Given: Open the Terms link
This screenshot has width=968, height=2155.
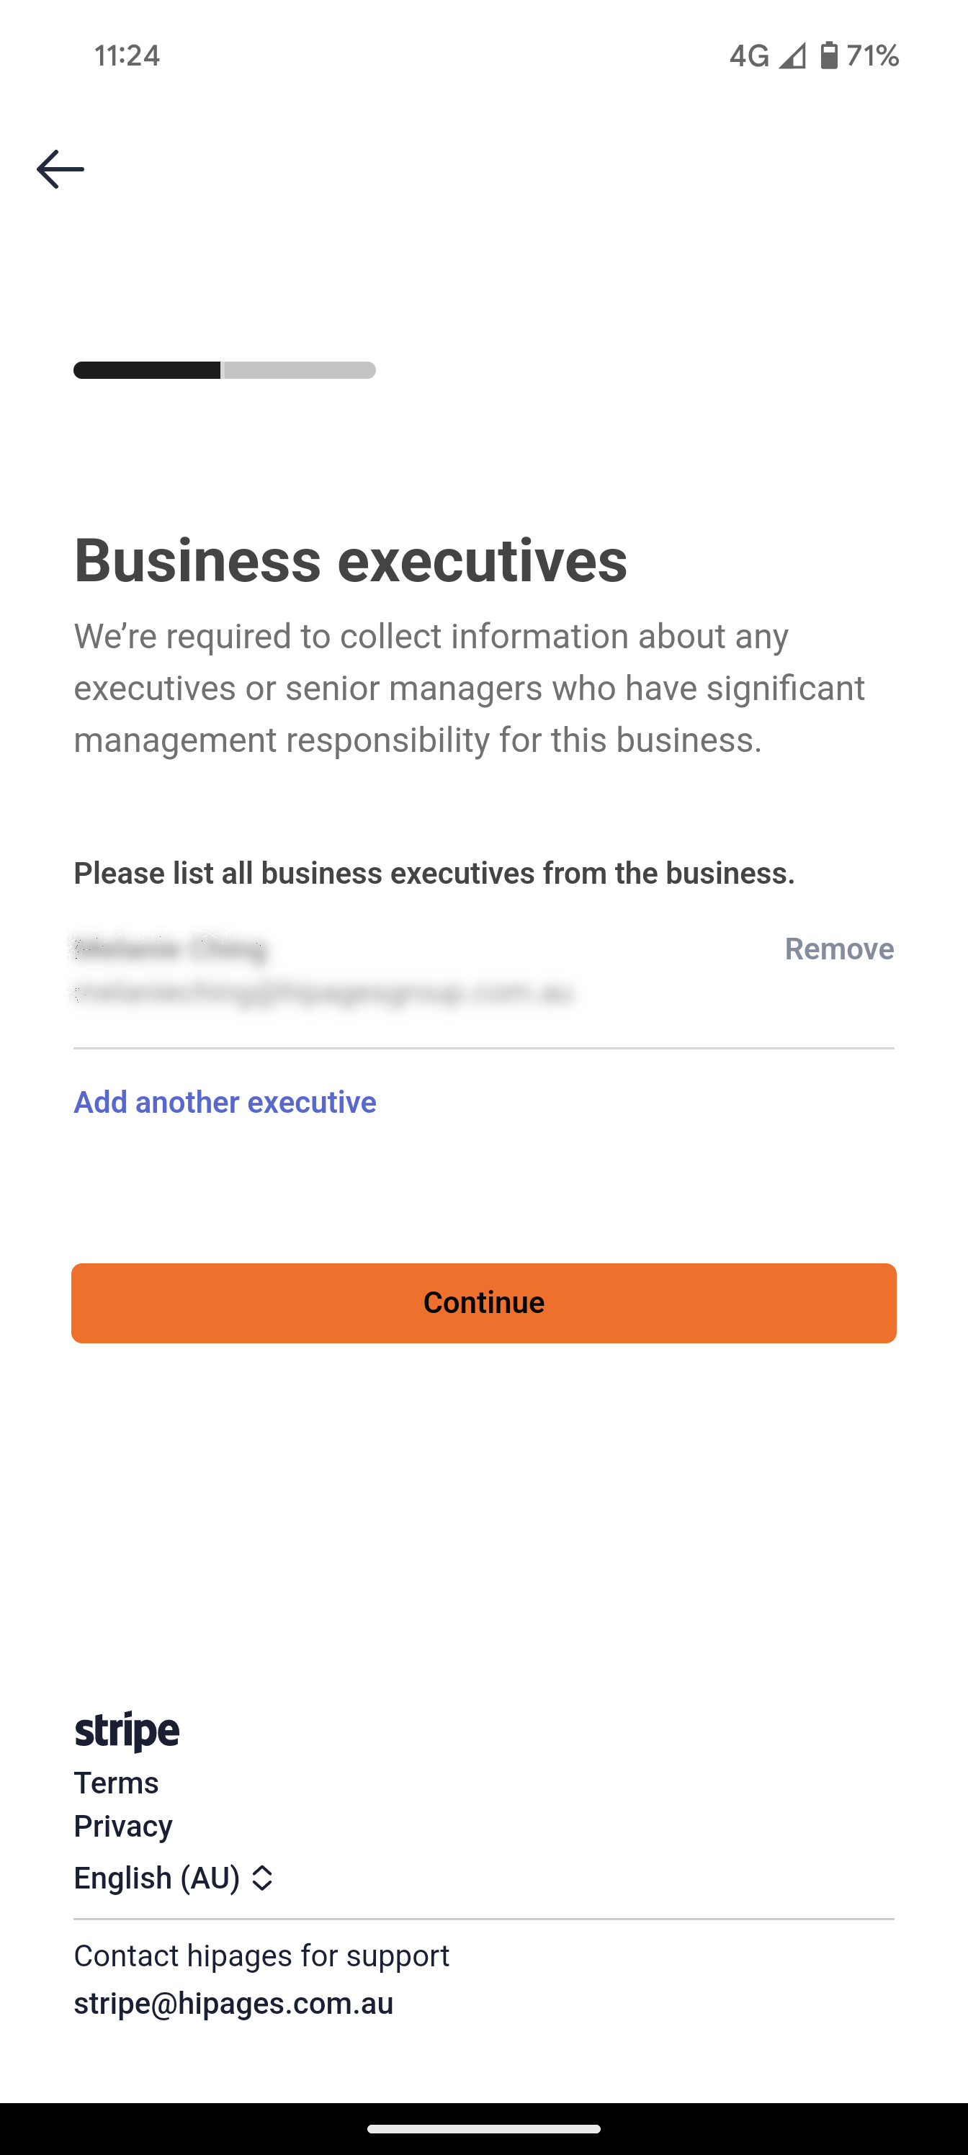Looking at the screenshot, I should coord(116,1783).
